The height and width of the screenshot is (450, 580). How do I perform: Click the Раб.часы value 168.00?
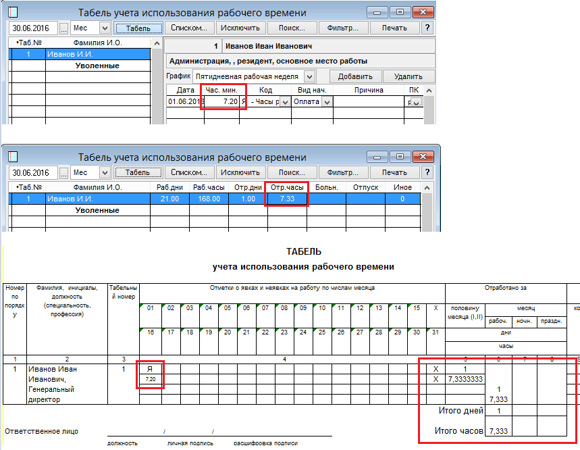click(x=209, y=199)
